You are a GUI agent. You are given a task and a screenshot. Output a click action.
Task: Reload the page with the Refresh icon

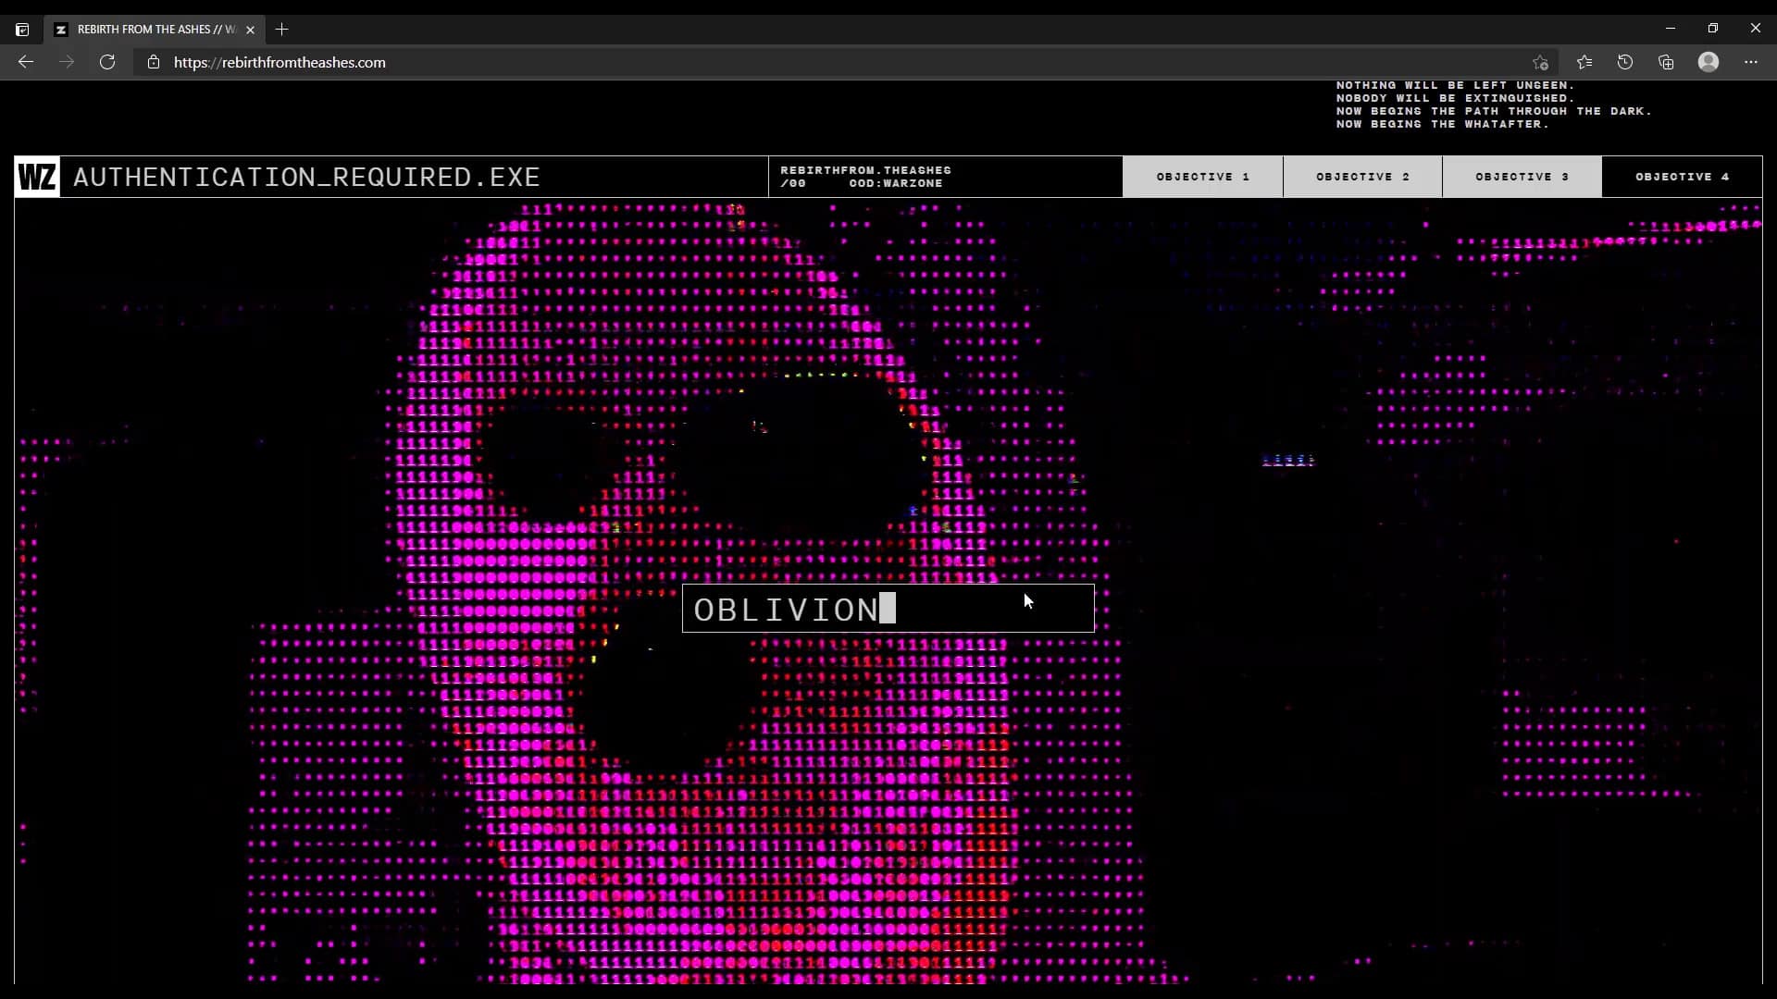[107, 62]
